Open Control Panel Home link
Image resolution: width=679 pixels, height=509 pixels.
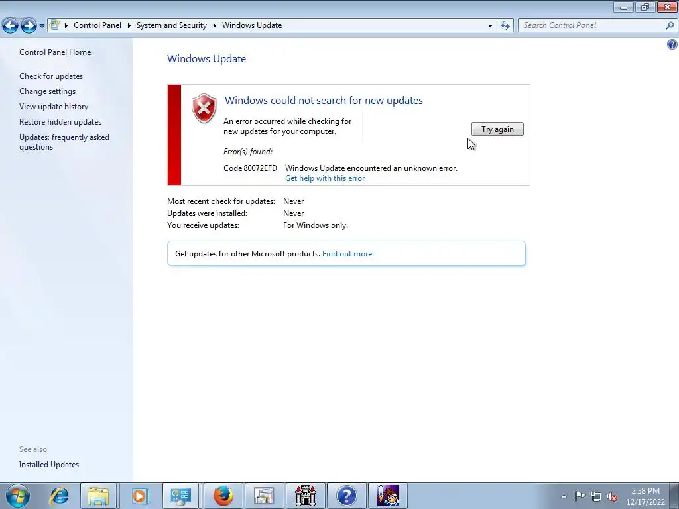pos(55,52)
